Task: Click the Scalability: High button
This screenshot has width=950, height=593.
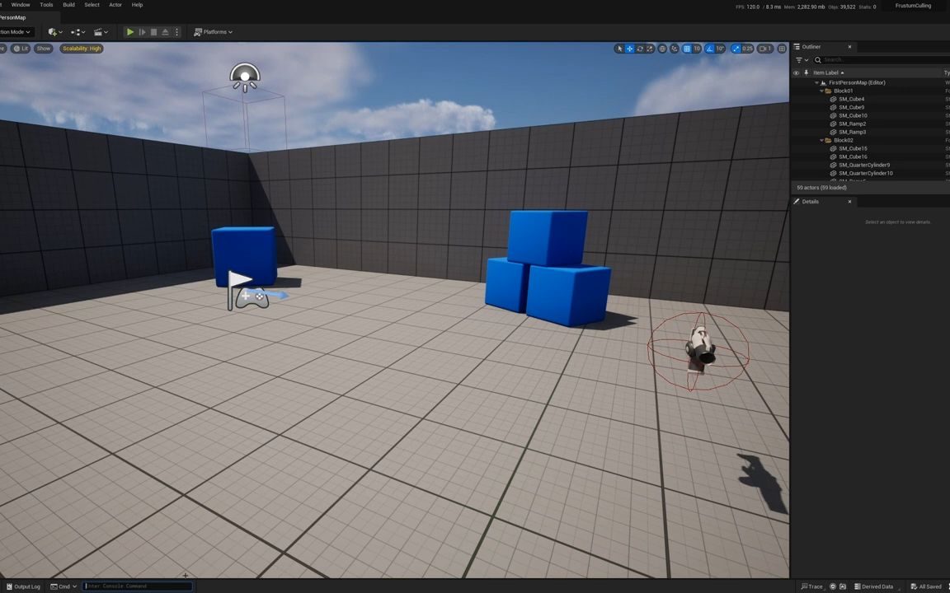Action: [x=81, y=48]
